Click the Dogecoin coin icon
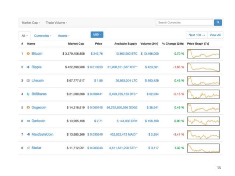This screenshot has width=235, height=176. tap(28, 107)
